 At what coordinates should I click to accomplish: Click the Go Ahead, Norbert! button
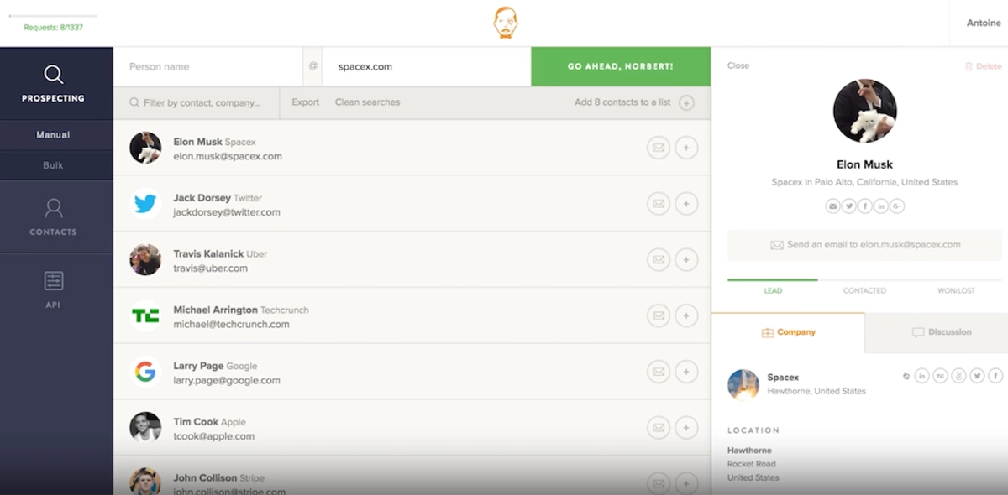click(x=621, y=66)
